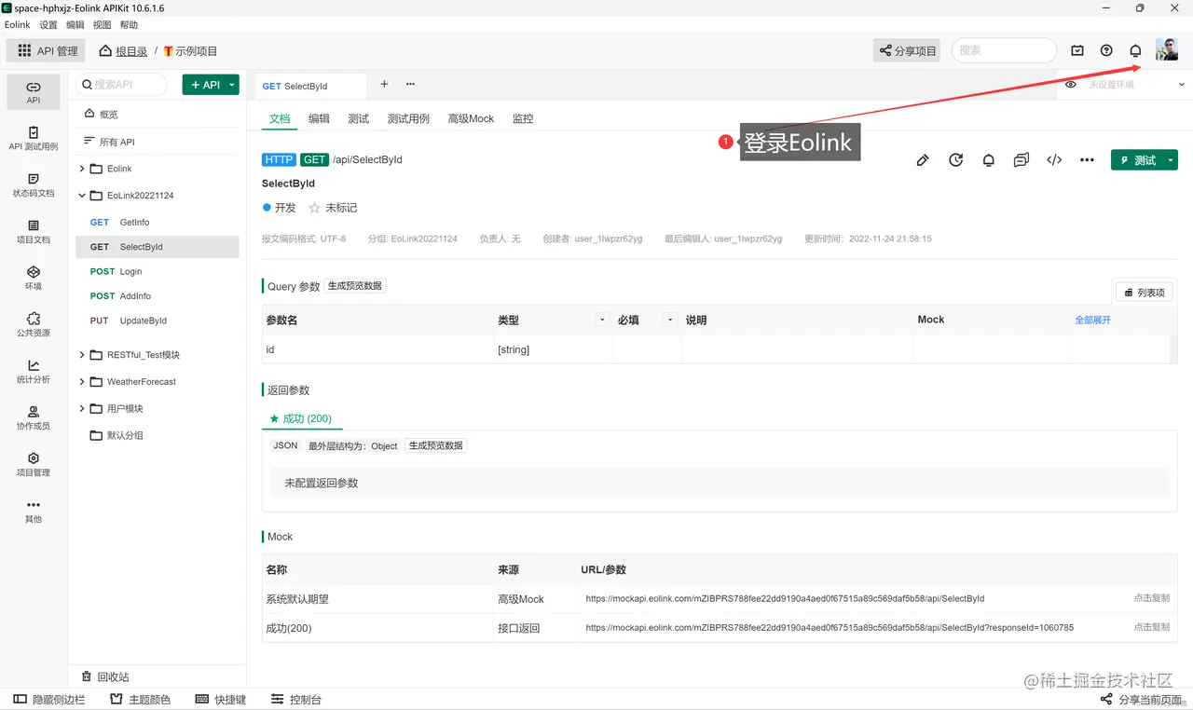Image resolution: width=1193 pixels, height=710 pixels.
Task: Open the 帮助 menu
Action: (x=129, y=25)
